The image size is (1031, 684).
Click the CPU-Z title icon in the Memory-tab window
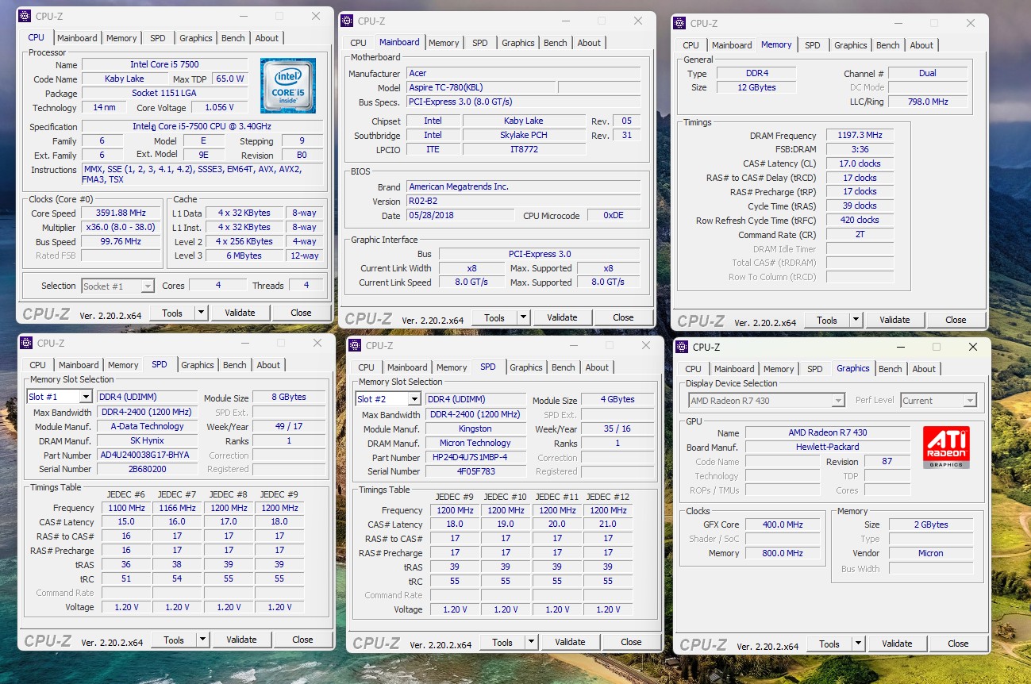(x=679, y=23)
